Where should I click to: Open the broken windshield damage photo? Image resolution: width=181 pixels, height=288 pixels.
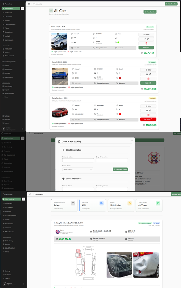pos(119,265)
